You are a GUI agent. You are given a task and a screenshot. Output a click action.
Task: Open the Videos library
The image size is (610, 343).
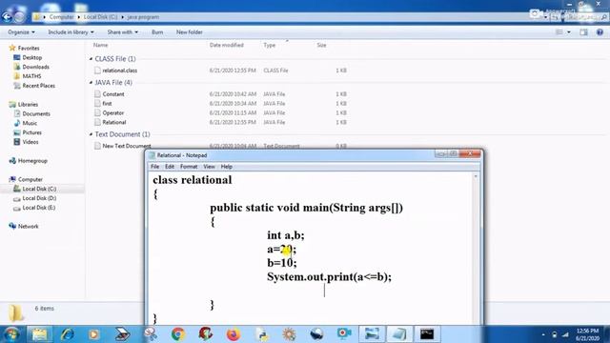coord(30,142)
